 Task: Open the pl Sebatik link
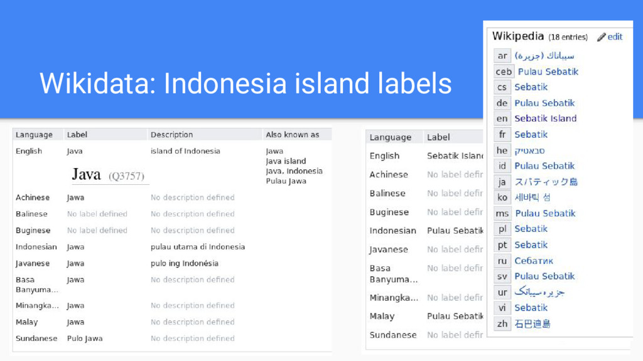tap(531, 229)
